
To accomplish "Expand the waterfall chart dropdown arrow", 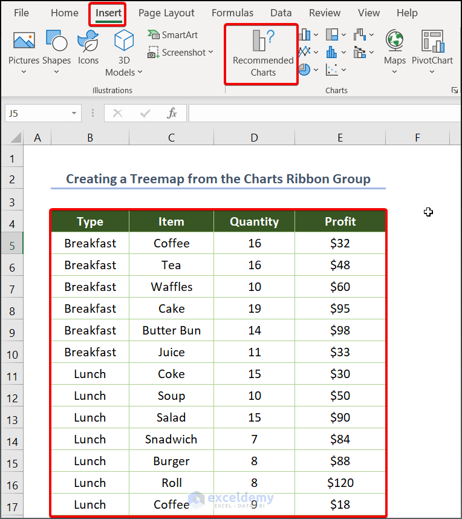I will coord(372,34).
